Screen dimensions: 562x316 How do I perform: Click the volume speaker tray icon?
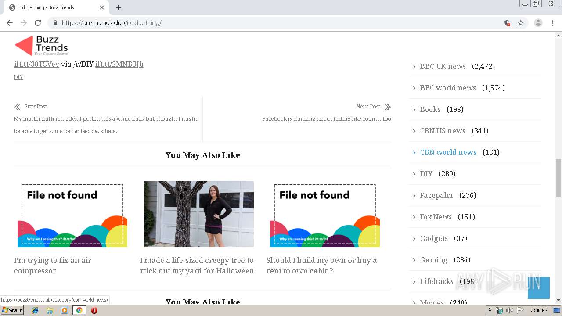coord(510,310)
